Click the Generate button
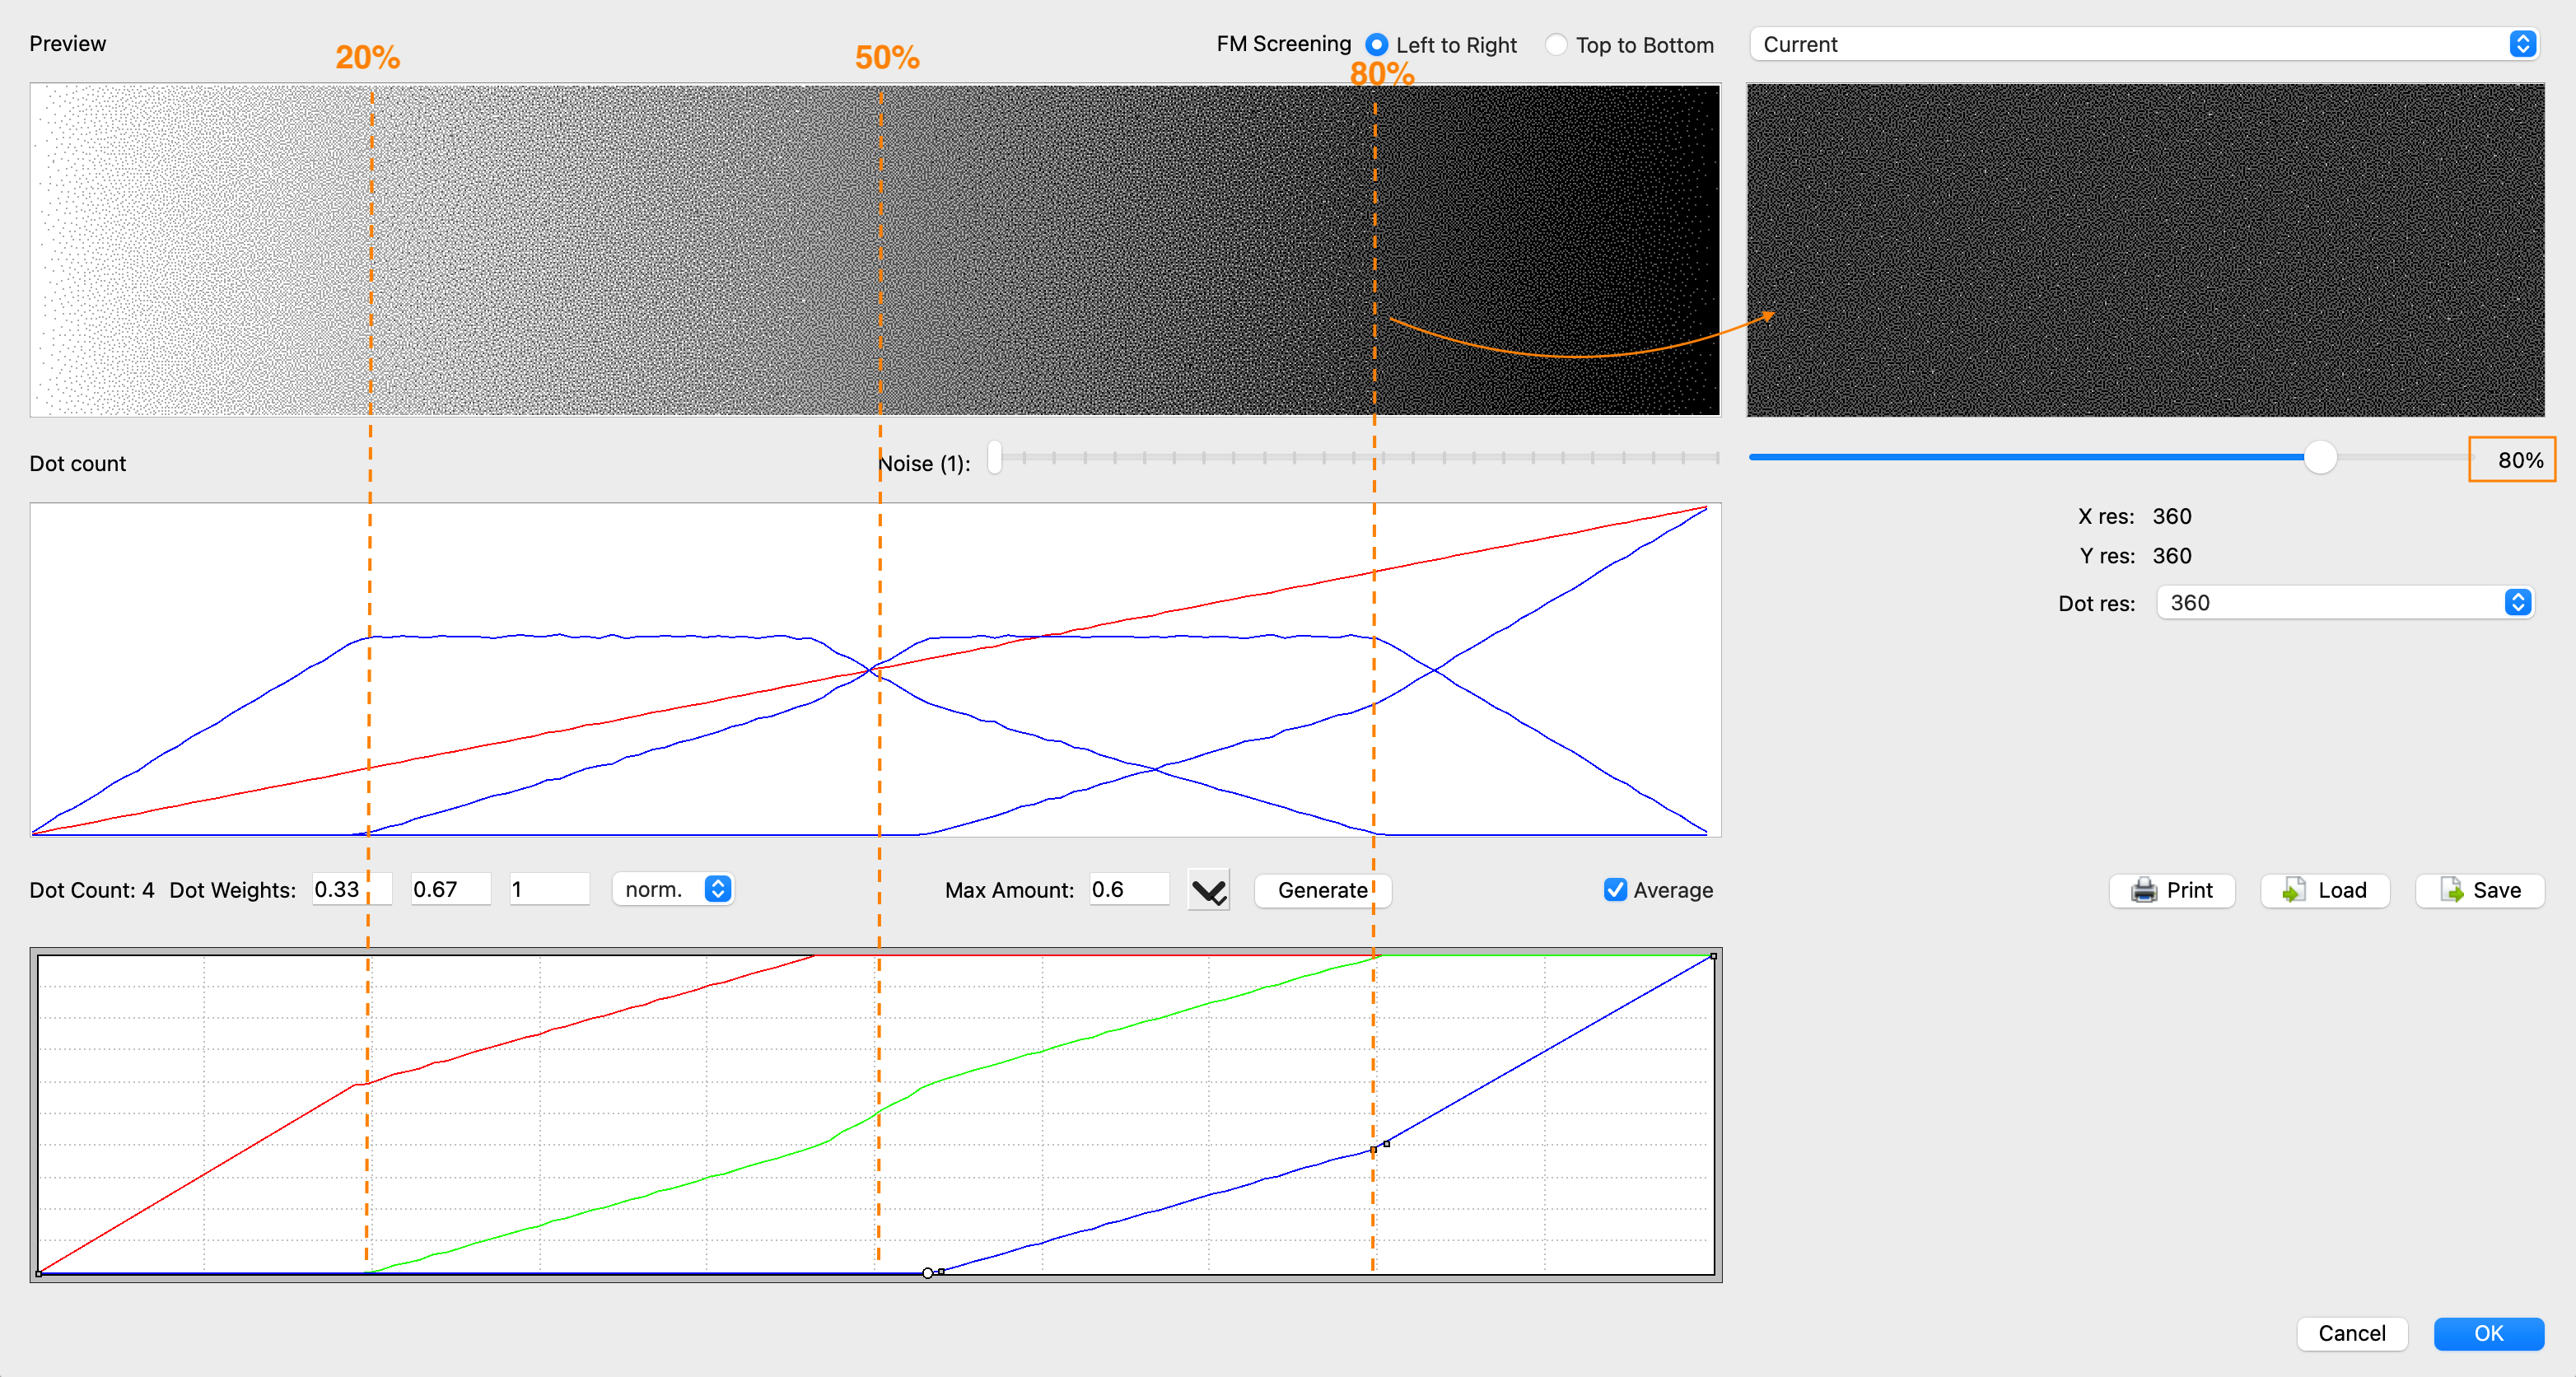Viewport: 2576px width, 1377px height. pos(1322,890)
